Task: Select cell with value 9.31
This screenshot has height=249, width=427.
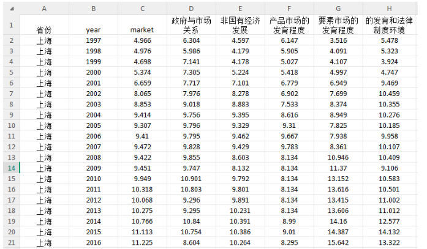Action: (289, 125)
